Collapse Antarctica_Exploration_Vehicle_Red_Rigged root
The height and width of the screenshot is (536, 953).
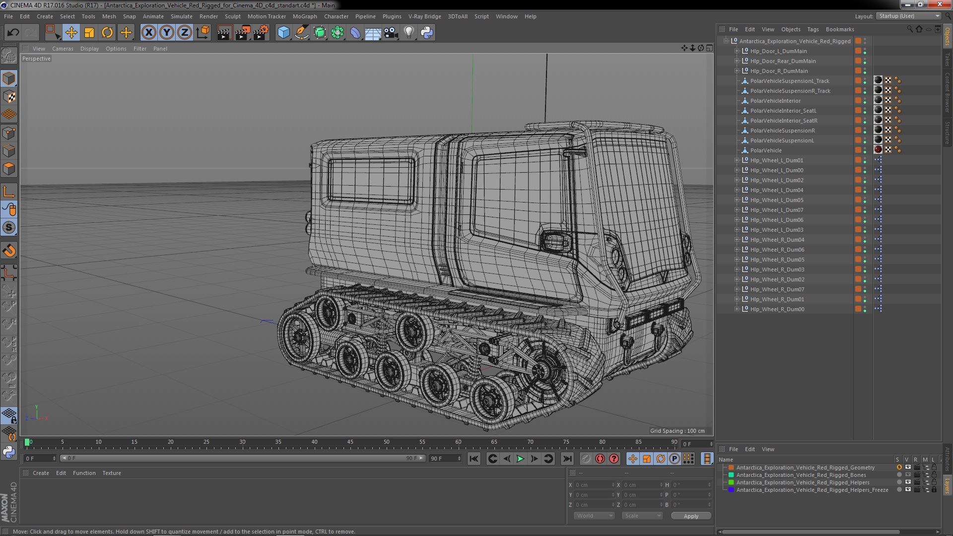(x=726, y=41)
